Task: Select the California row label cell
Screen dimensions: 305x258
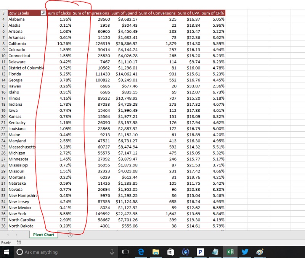Action: click(x=27, y=44)
